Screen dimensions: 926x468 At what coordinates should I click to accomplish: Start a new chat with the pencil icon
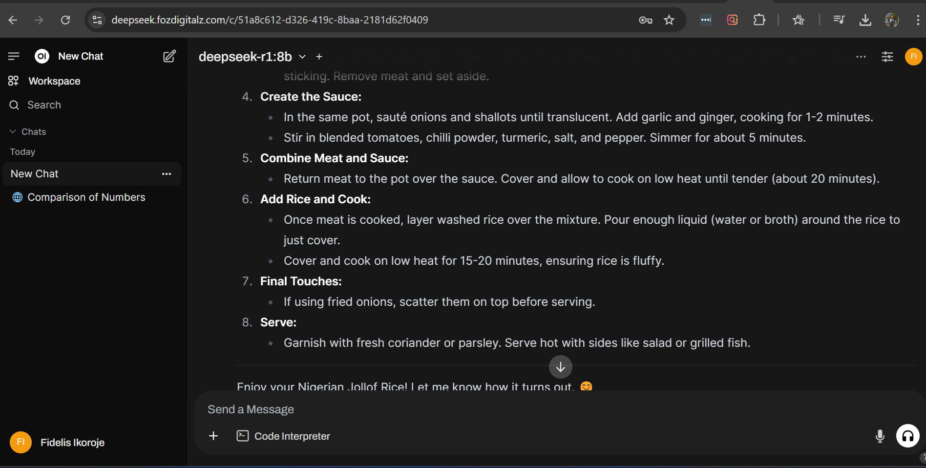[169, 56]
